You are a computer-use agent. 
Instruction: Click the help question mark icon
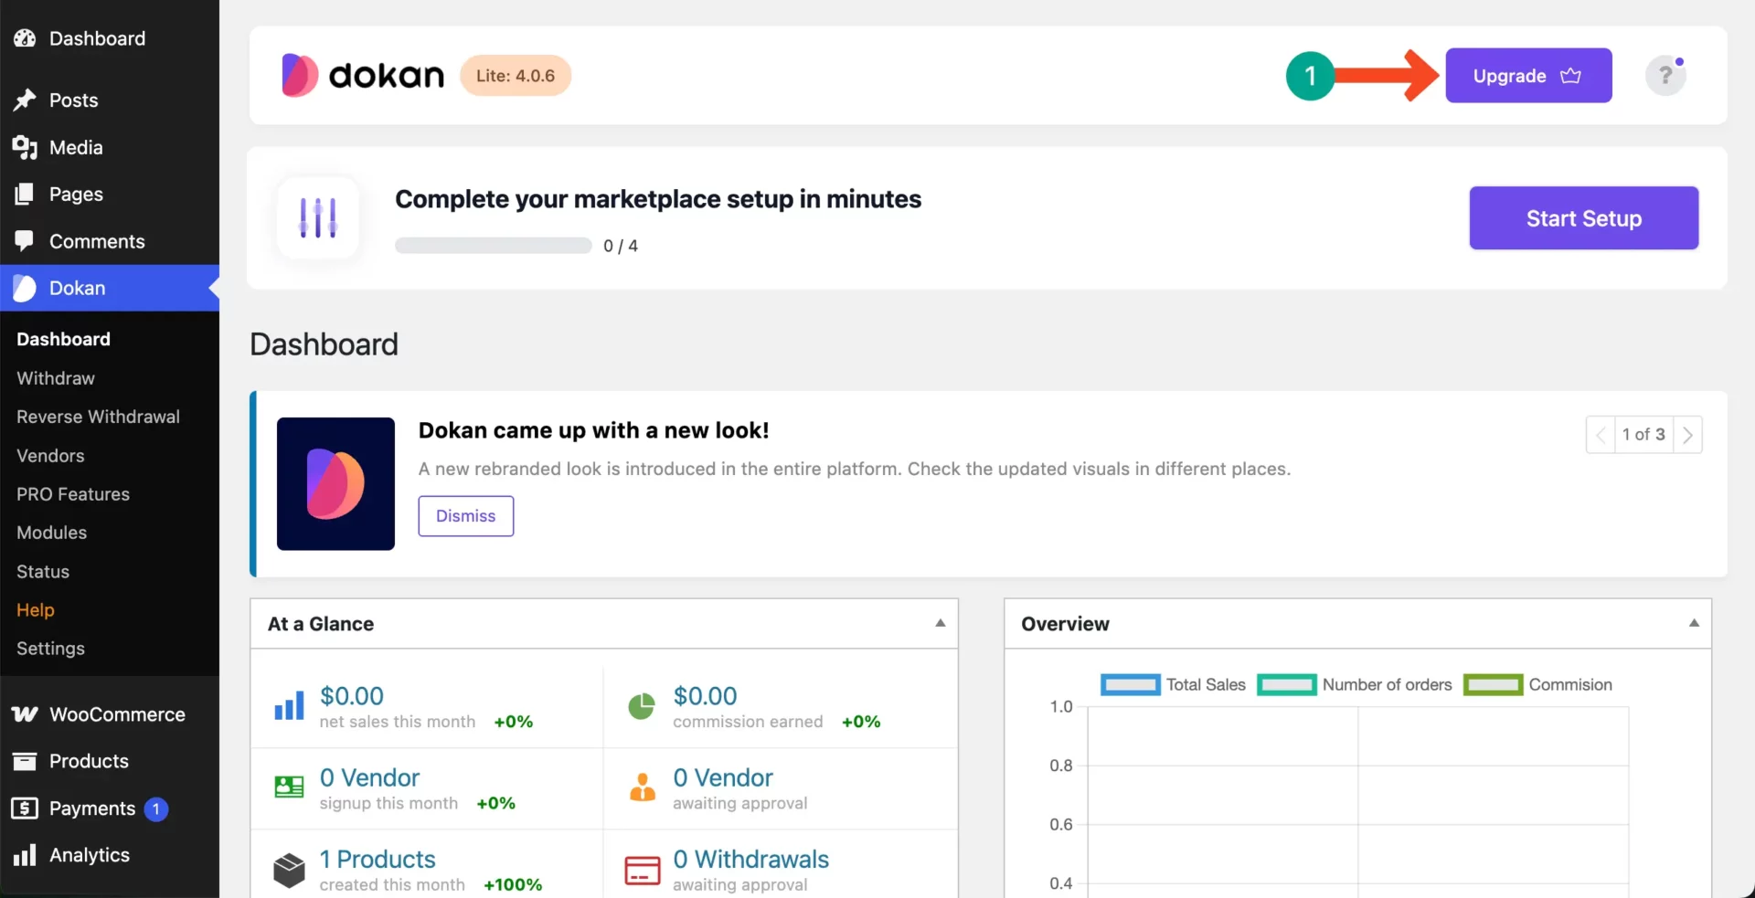1665,75
